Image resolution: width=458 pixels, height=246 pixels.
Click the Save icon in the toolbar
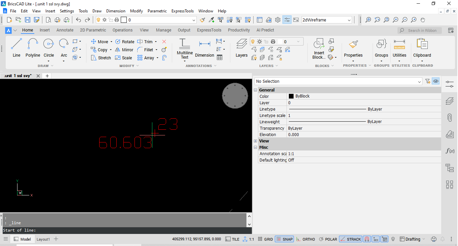(28, 20)
